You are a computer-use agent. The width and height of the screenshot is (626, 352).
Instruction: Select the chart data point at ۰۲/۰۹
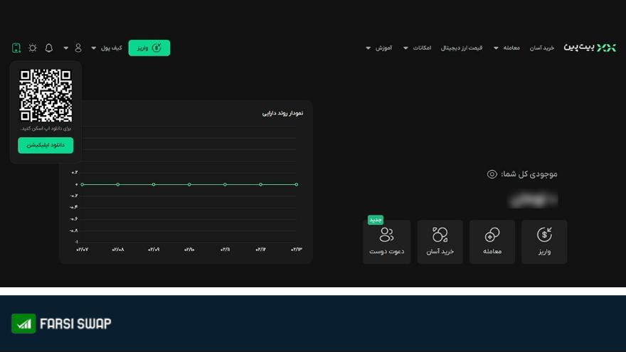tap(154, 184)
